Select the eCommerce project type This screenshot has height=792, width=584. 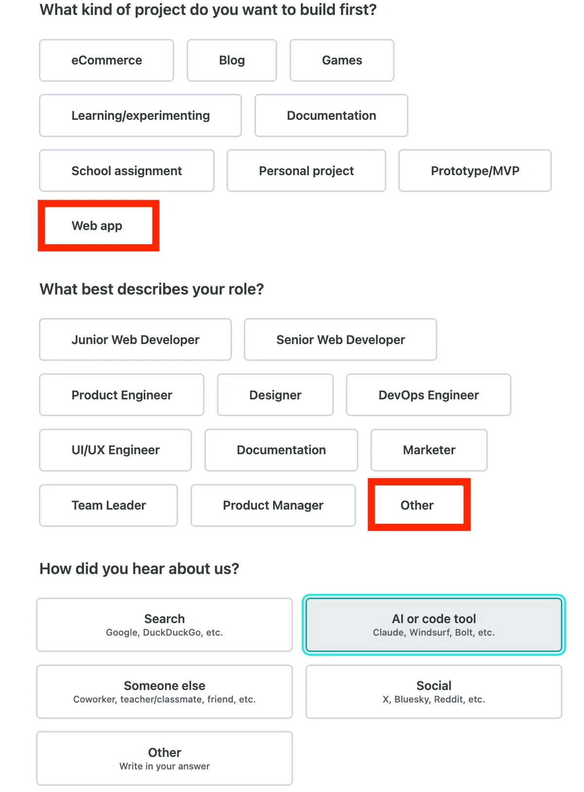107,60
